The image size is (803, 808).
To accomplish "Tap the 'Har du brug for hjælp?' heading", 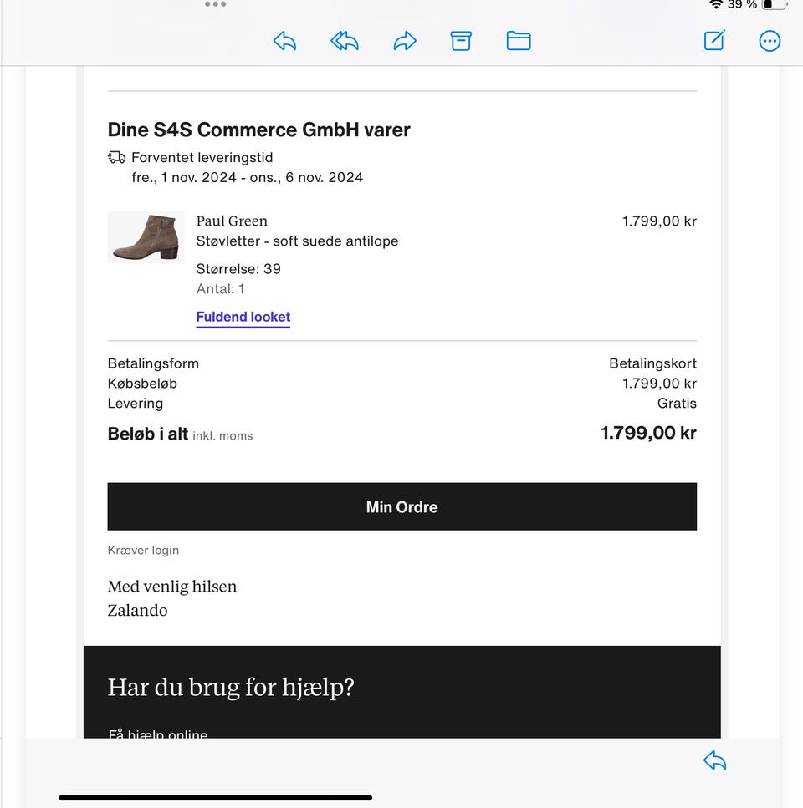I will pos(231,688).
